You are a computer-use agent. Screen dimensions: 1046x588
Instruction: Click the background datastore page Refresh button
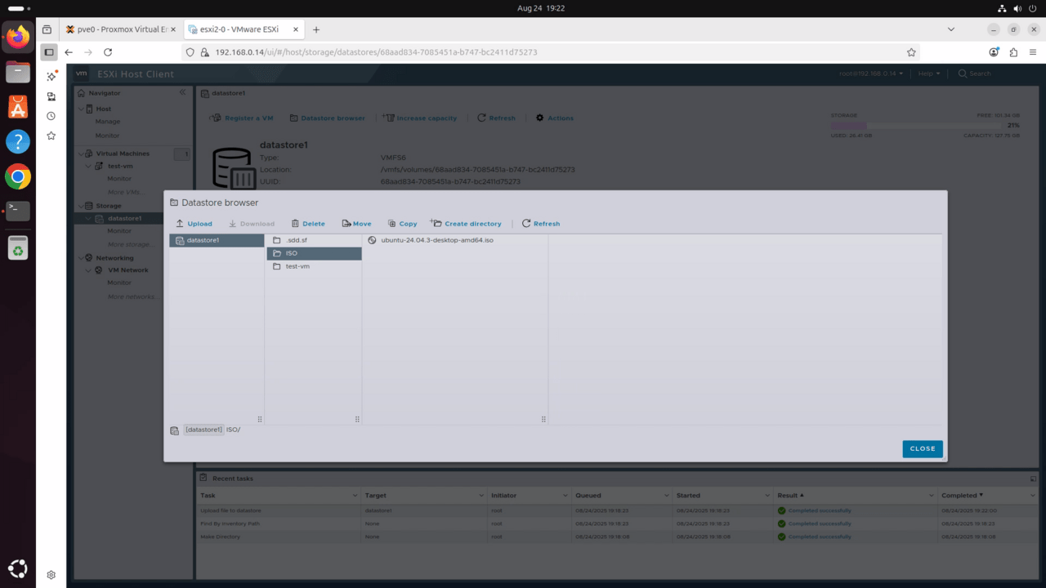coord(497,118)
